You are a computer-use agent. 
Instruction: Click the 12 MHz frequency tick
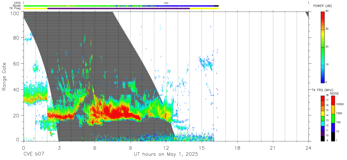(x=327, y=126)
